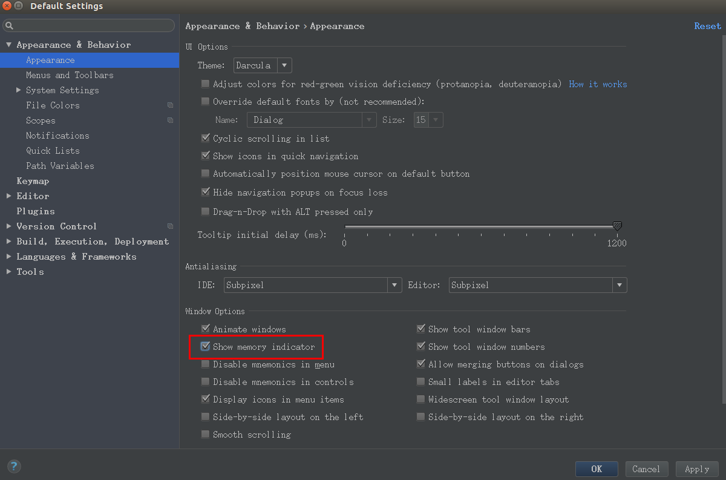The image size is (726, 480).
Task: Enable Override default fonts option
Action: [206, 102]
